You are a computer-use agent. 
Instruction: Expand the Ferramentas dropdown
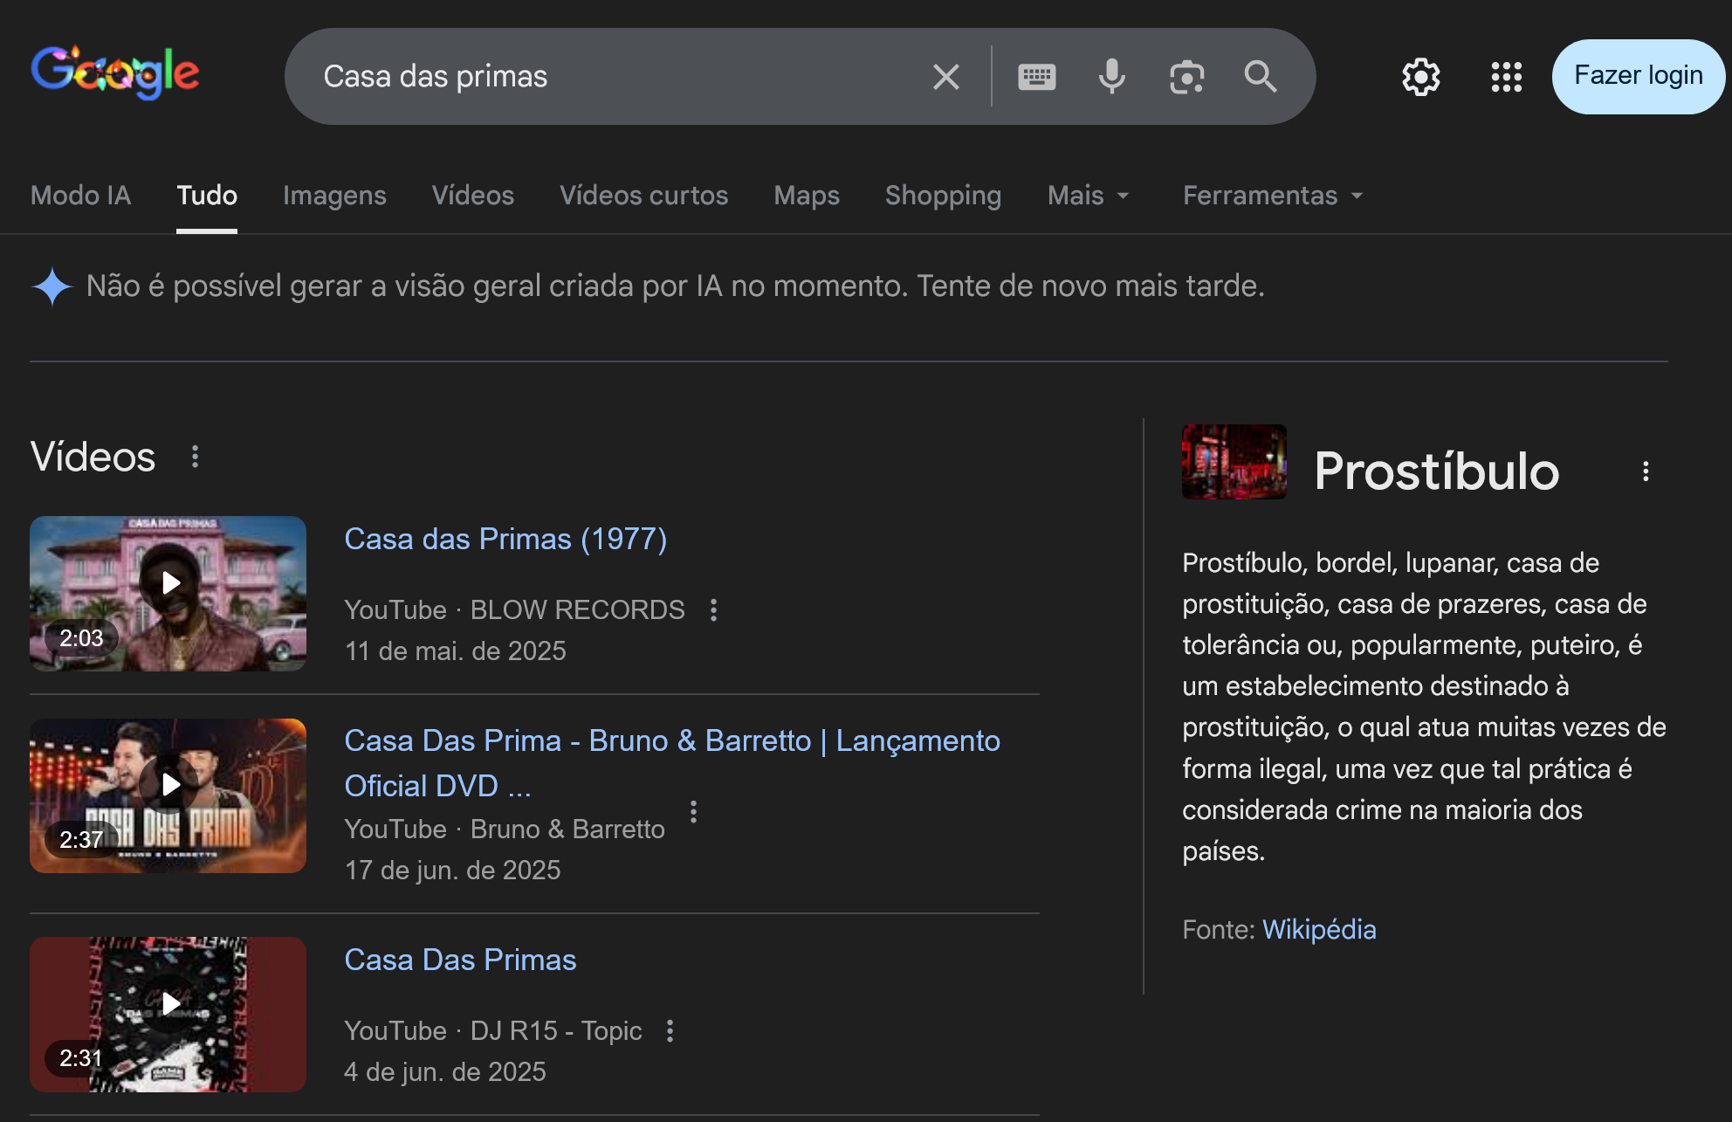pyautogui.click(x=1272, y=196)
